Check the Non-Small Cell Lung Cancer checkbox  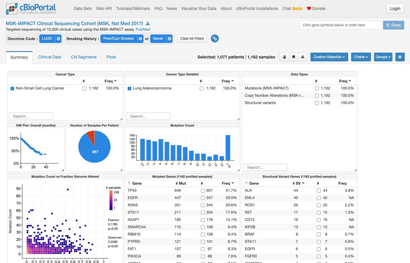[84, 88]
